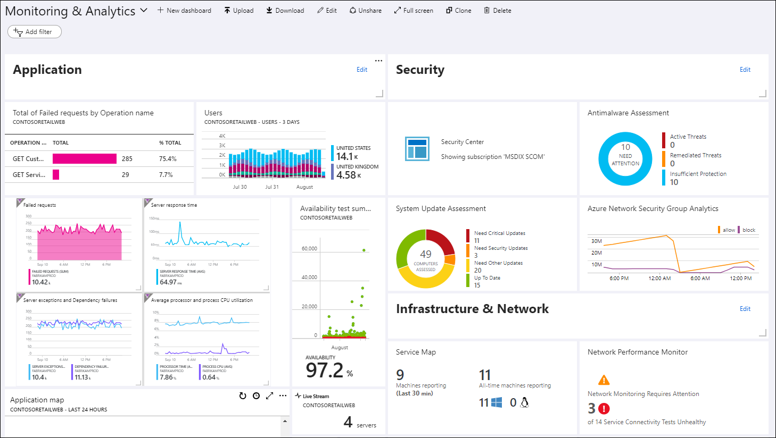Open the ellipsis menu on the Application section
The image size is (776, 438).
coord(378,61)
